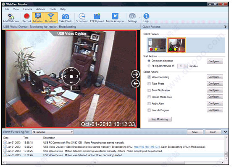
Task: Pan camera up with PTZ arrow
Action: coord(71,70)
